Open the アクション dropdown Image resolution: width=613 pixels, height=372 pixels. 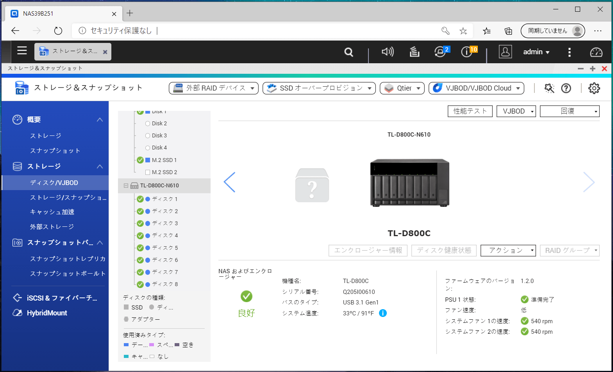[x=508, y=251]
